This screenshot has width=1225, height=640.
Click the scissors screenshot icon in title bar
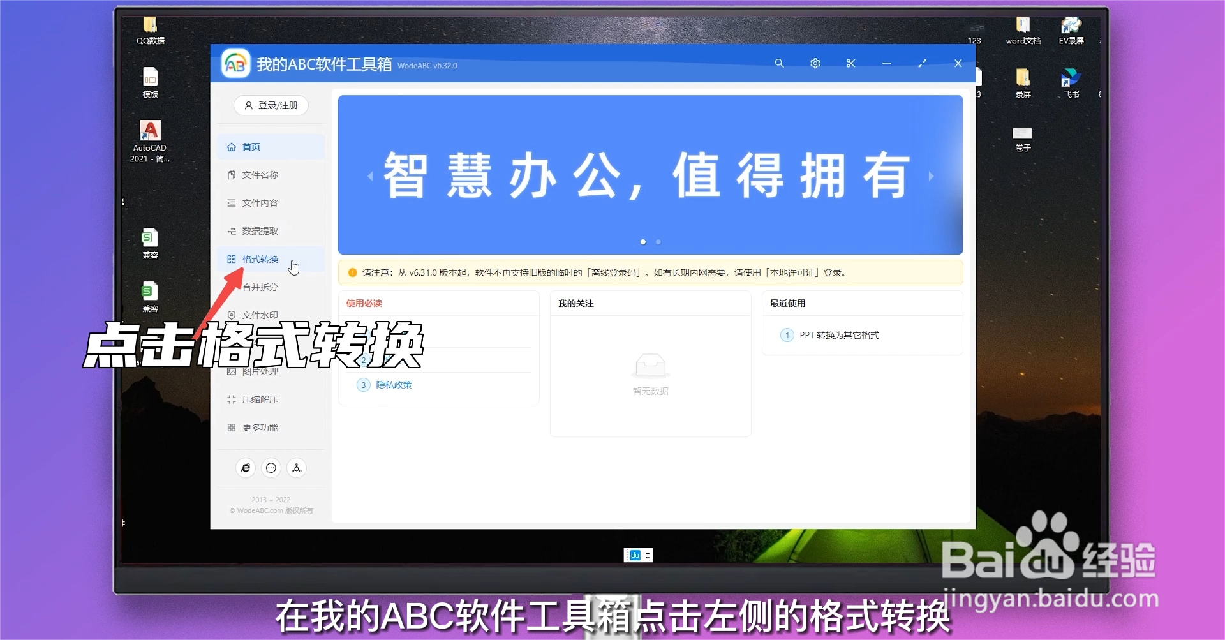point(850,63)
